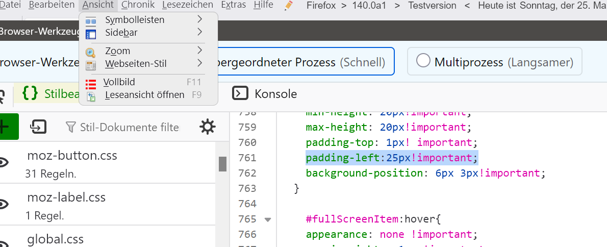607x247 pixels.
Task: Click the green add new stylesheet button
Action: click(7, 127)
